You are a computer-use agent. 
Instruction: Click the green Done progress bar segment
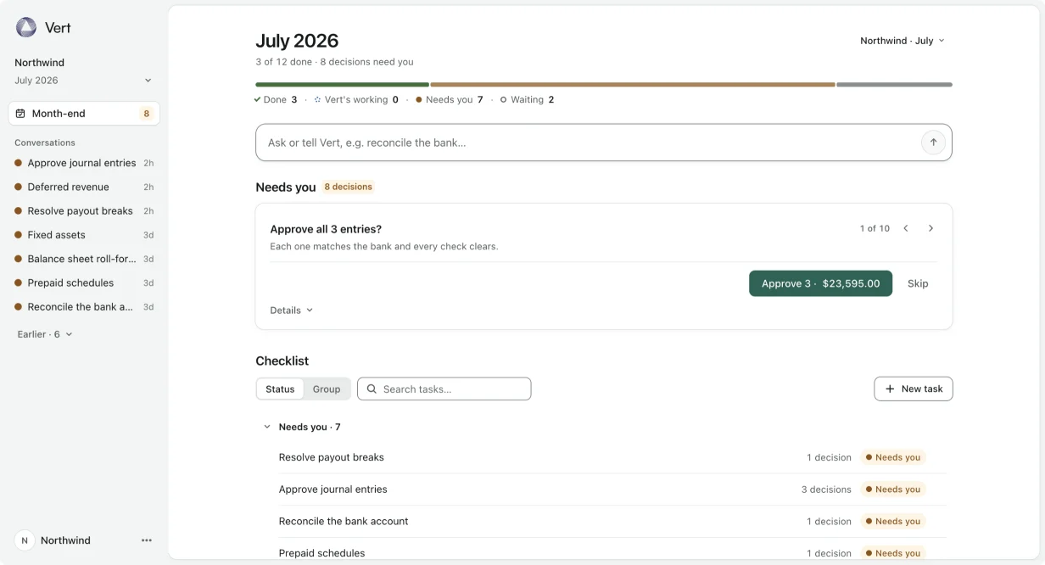(x=342, y=85)
